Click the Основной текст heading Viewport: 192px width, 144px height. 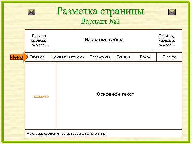(115, 94)
